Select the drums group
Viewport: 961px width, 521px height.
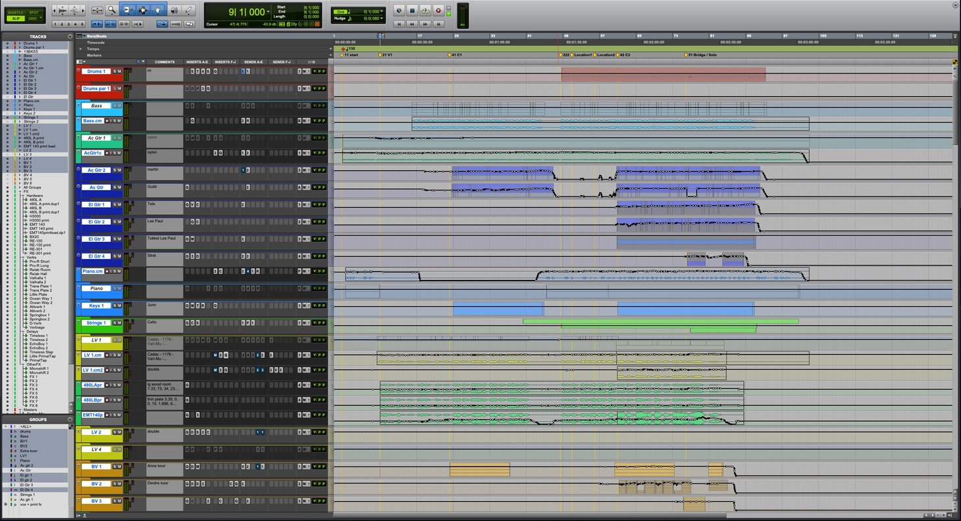coord(25,431)
